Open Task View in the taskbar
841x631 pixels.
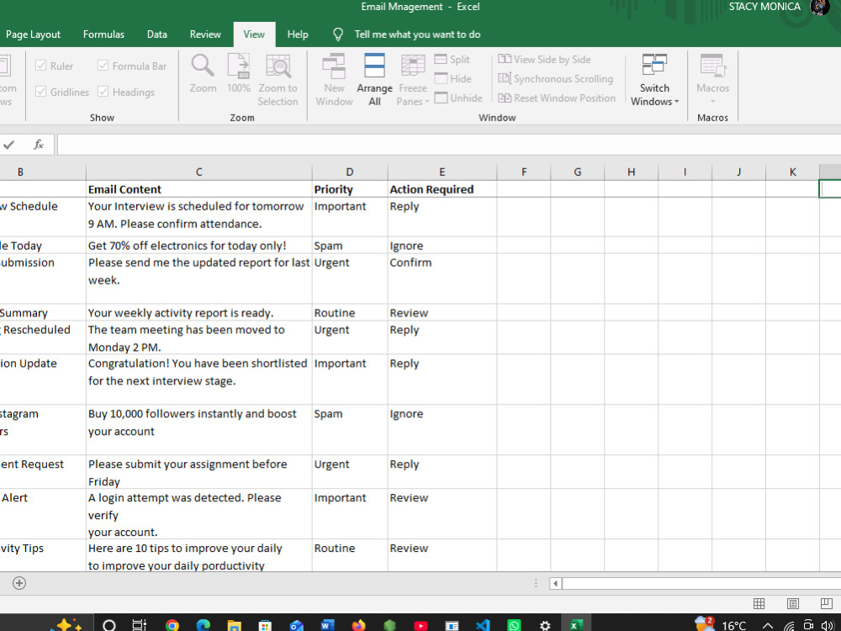pyautogui.click(x=140, y=625)
